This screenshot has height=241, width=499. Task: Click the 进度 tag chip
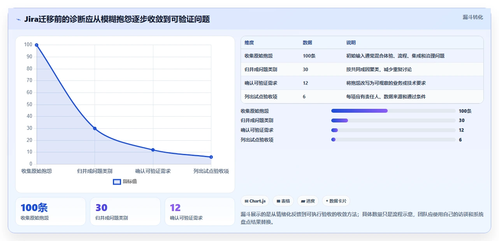(x=307, y=201)
